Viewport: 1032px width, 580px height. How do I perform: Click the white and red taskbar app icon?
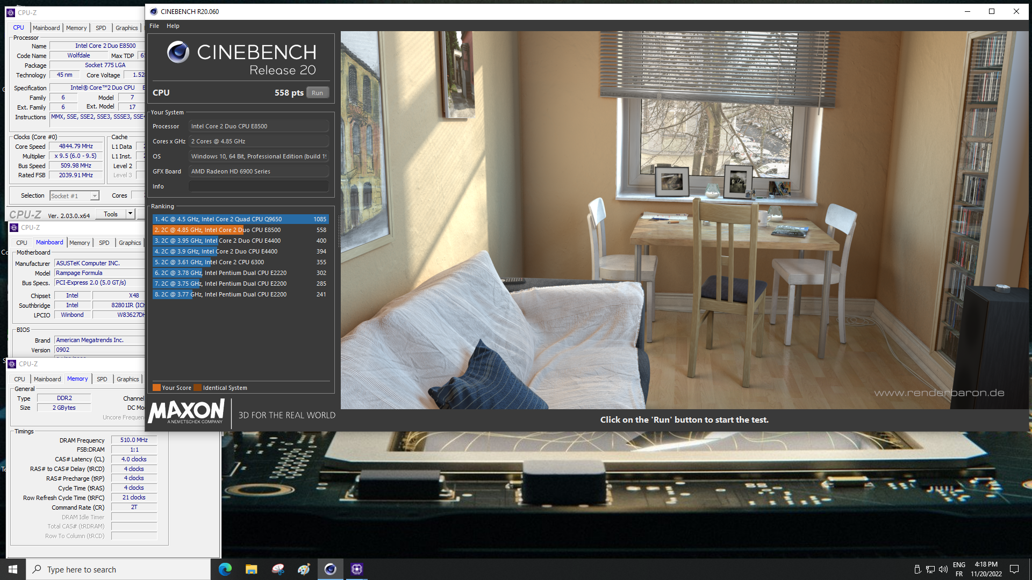[277, 569]
